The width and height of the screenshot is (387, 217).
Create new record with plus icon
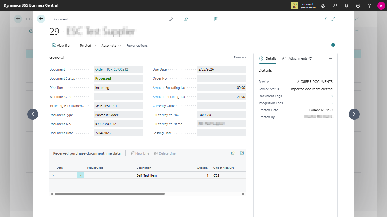click(201, 19)
